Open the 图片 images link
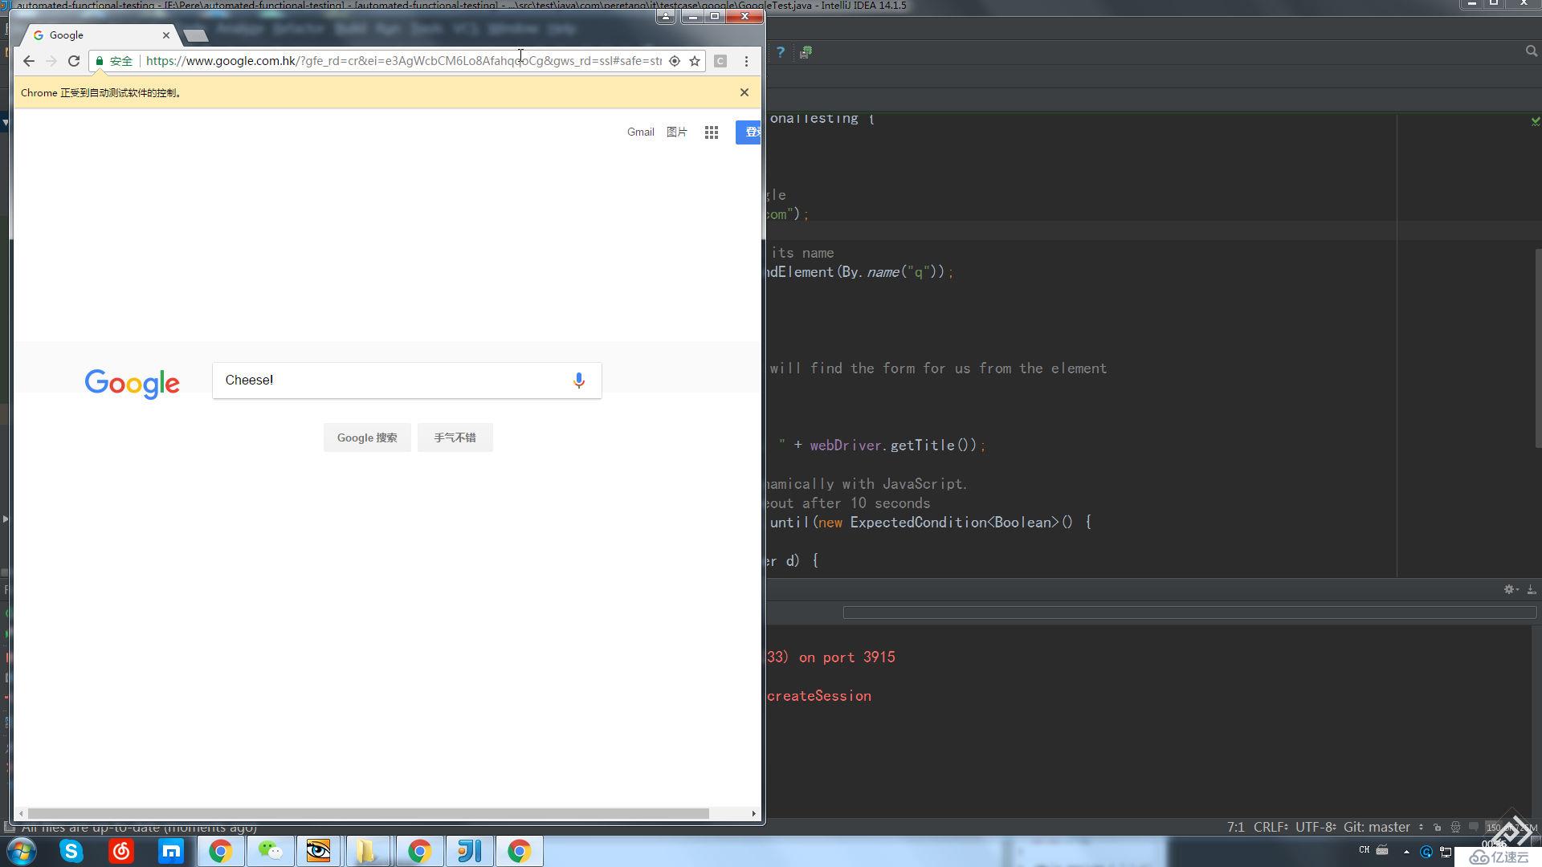1542x867 pixels. (x=677, y=132)
